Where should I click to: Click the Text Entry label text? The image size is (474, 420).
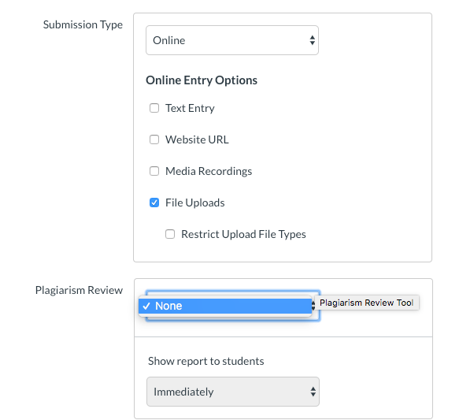190,108
